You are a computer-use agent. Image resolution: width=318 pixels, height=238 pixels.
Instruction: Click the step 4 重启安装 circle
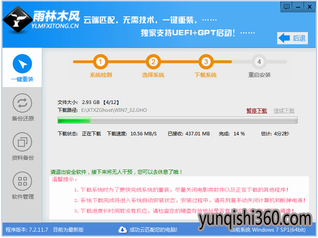pos(259,62)
